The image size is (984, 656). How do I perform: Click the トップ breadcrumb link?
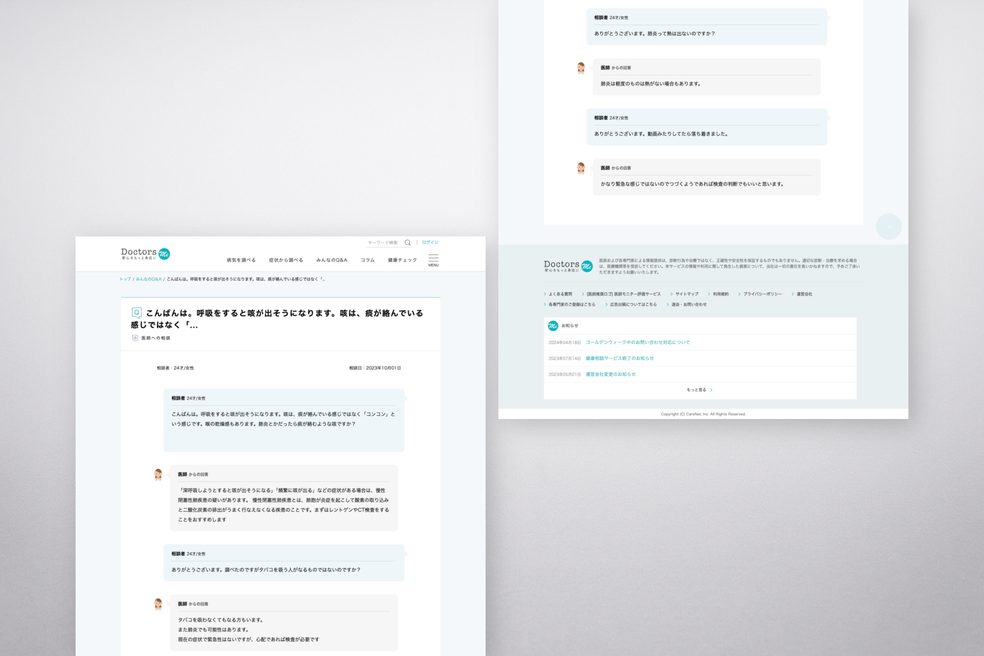tap(125, 279)
